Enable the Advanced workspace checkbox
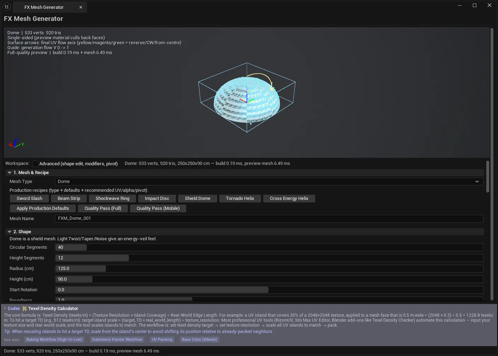498x356 pixels. (35, 164)
